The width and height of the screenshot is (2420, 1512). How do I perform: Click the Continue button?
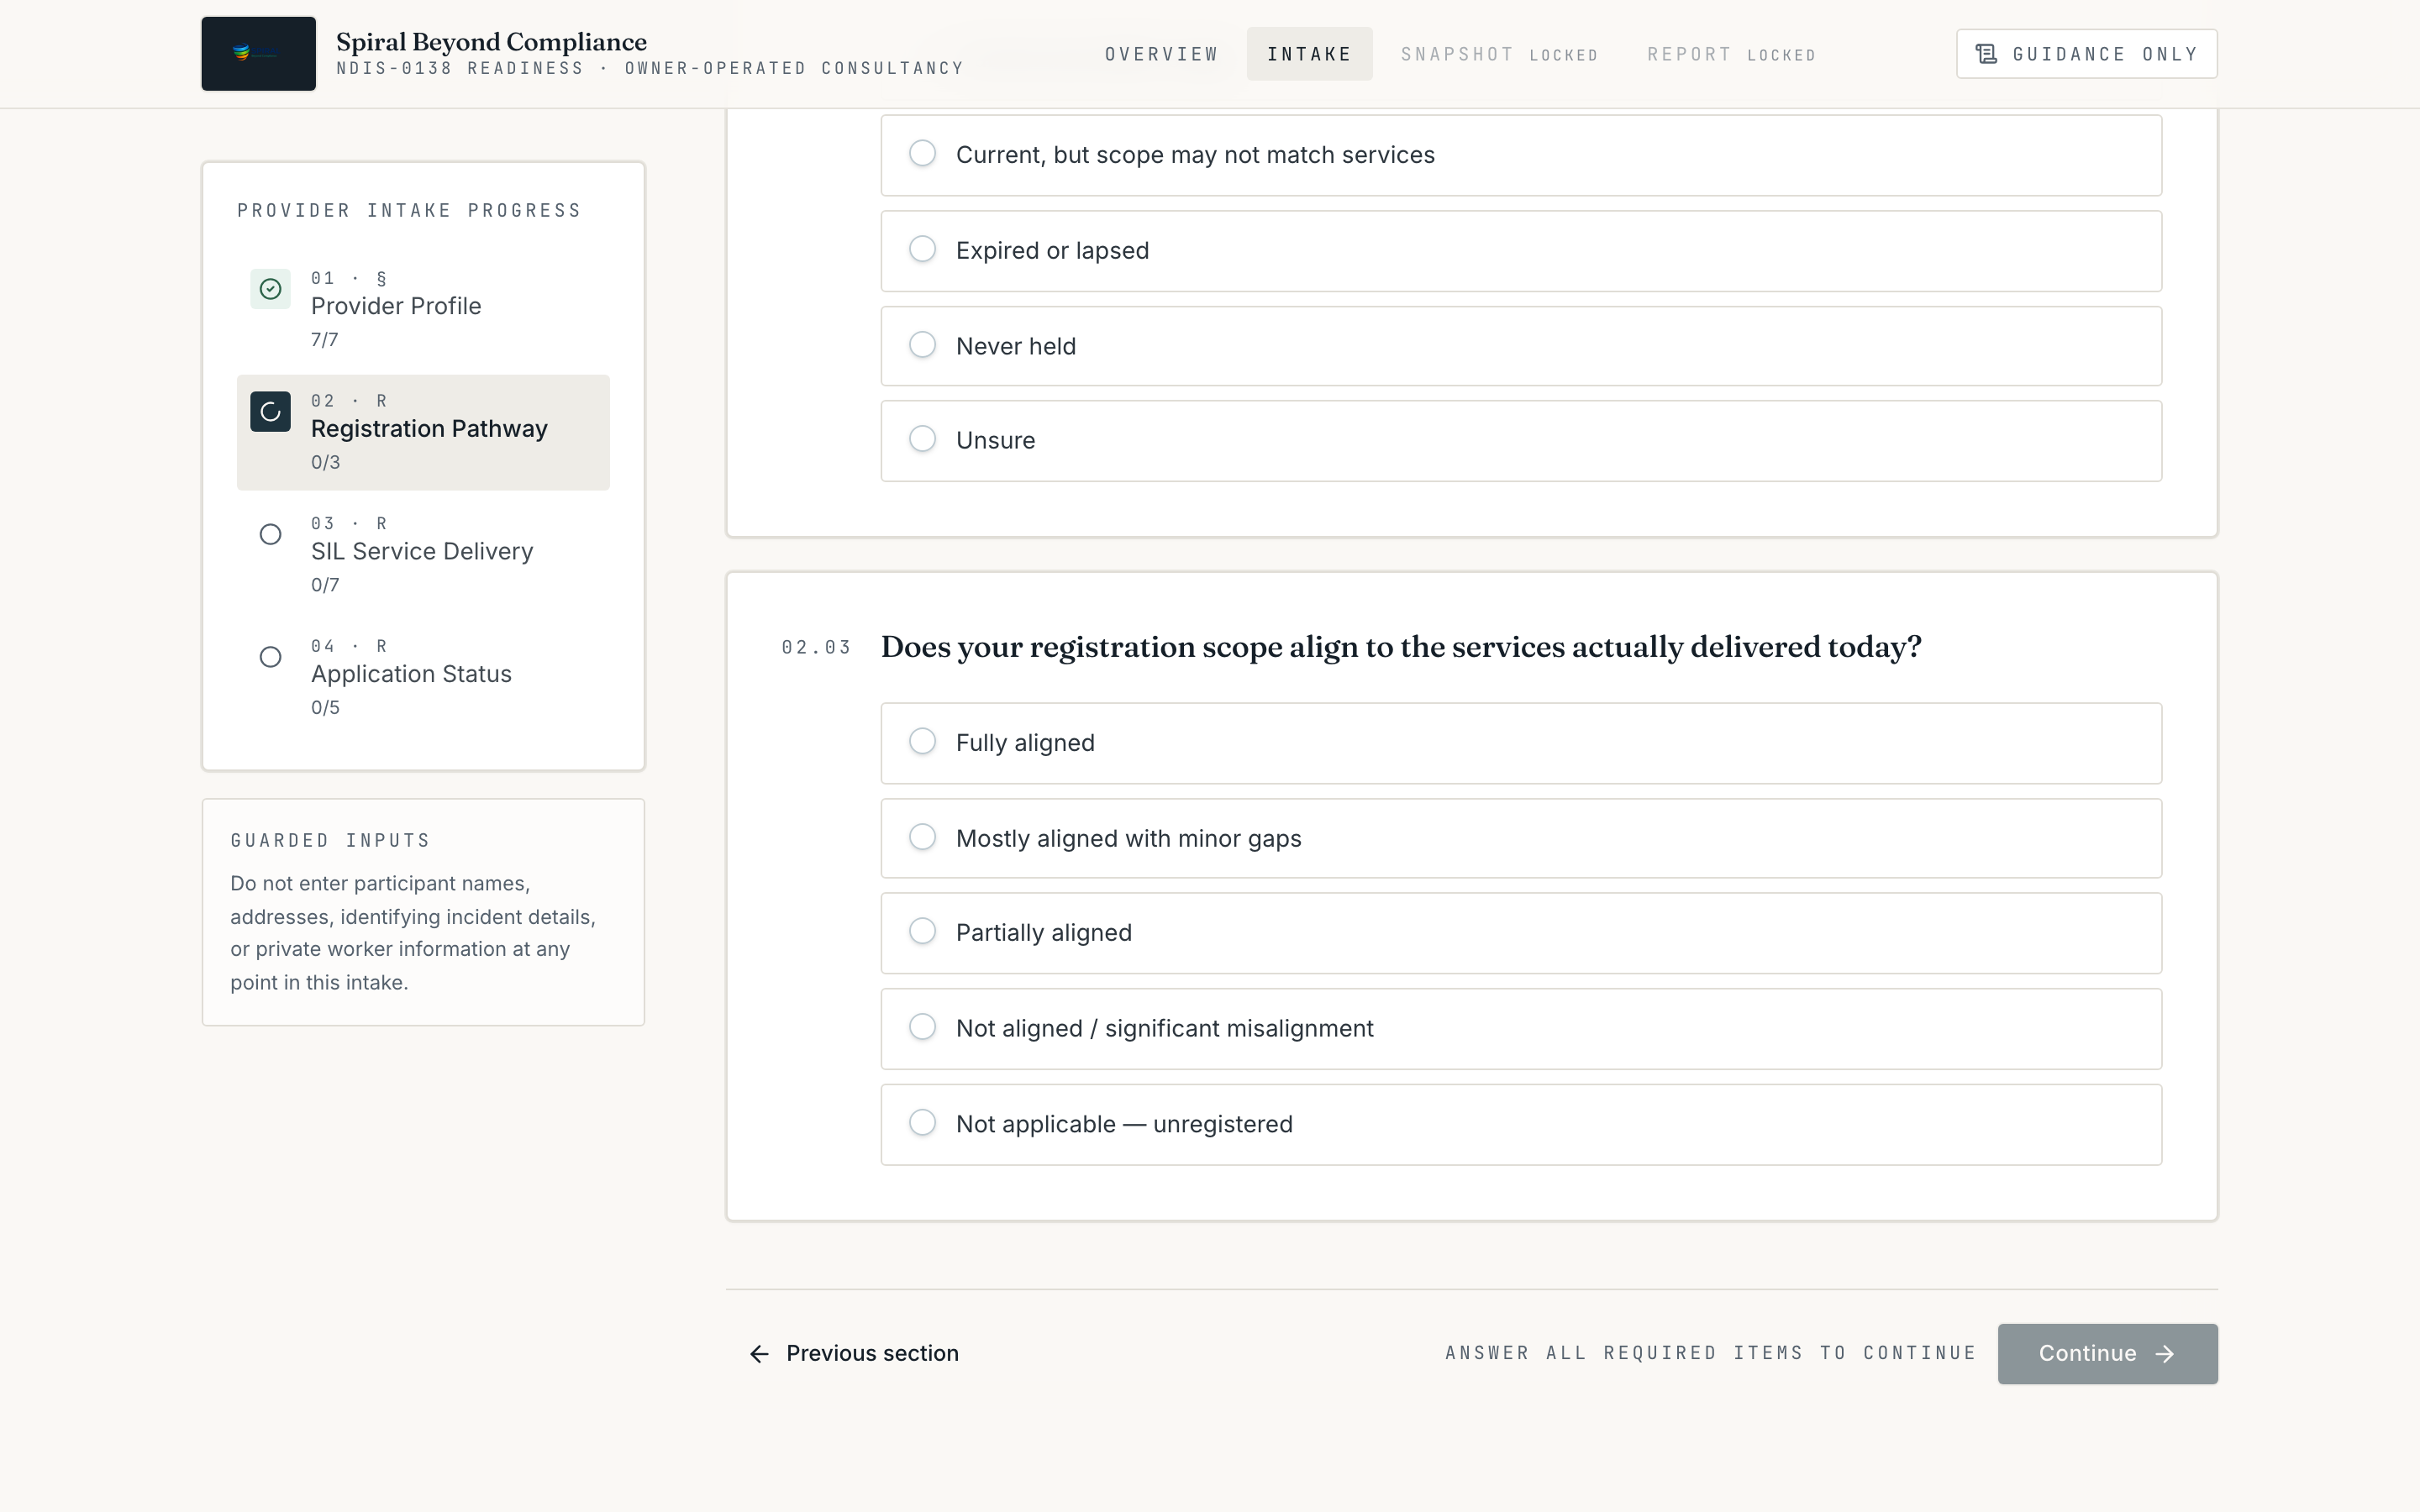click(x=2107, y=1354)
